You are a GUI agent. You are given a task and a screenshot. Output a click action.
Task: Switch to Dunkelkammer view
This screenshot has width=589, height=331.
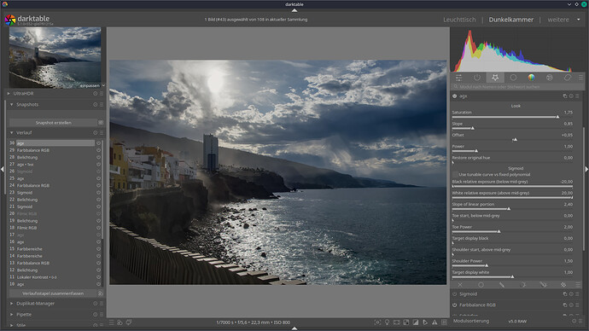click(510, 20)
